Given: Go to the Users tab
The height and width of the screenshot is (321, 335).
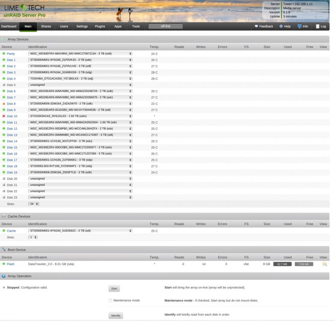Looking at the screenshot, I should pos(64,26).
